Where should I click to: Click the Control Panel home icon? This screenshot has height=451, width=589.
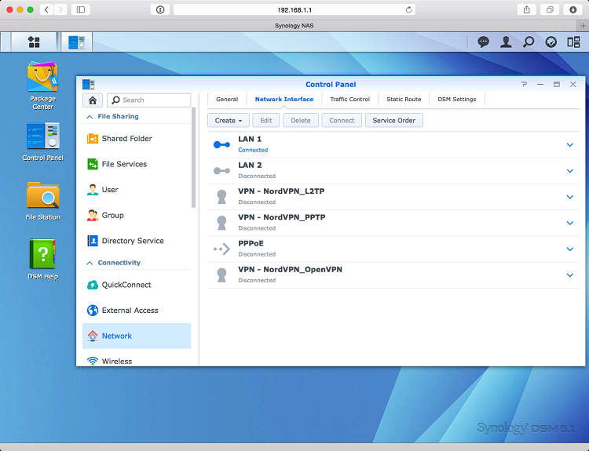click(x=93, y=100)
